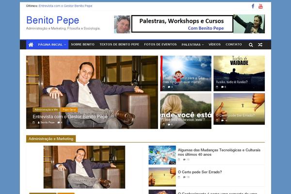The image size is (291, 194).
Task: Expand the Palestras menu dropdown arrow
Action: tap(203, 45)
